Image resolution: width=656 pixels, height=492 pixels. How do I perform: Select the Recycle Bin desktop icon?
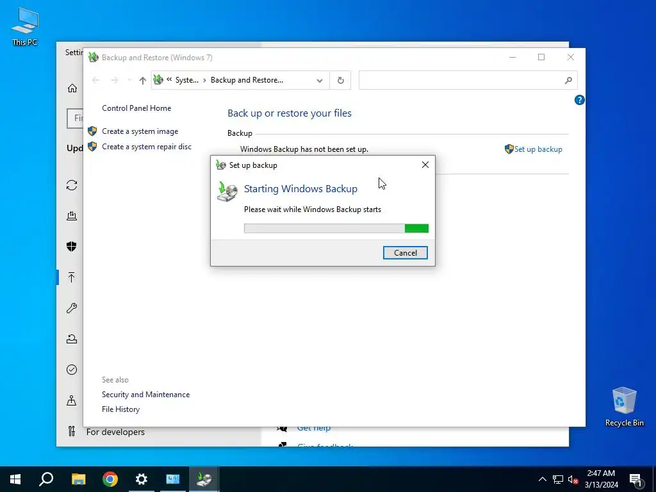click(x=624, y=407)
